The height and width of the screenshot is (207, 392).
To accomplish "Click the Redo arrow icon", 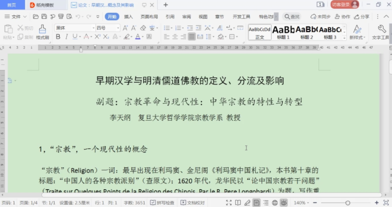I will pyautogui.click(x=89, y=17).
